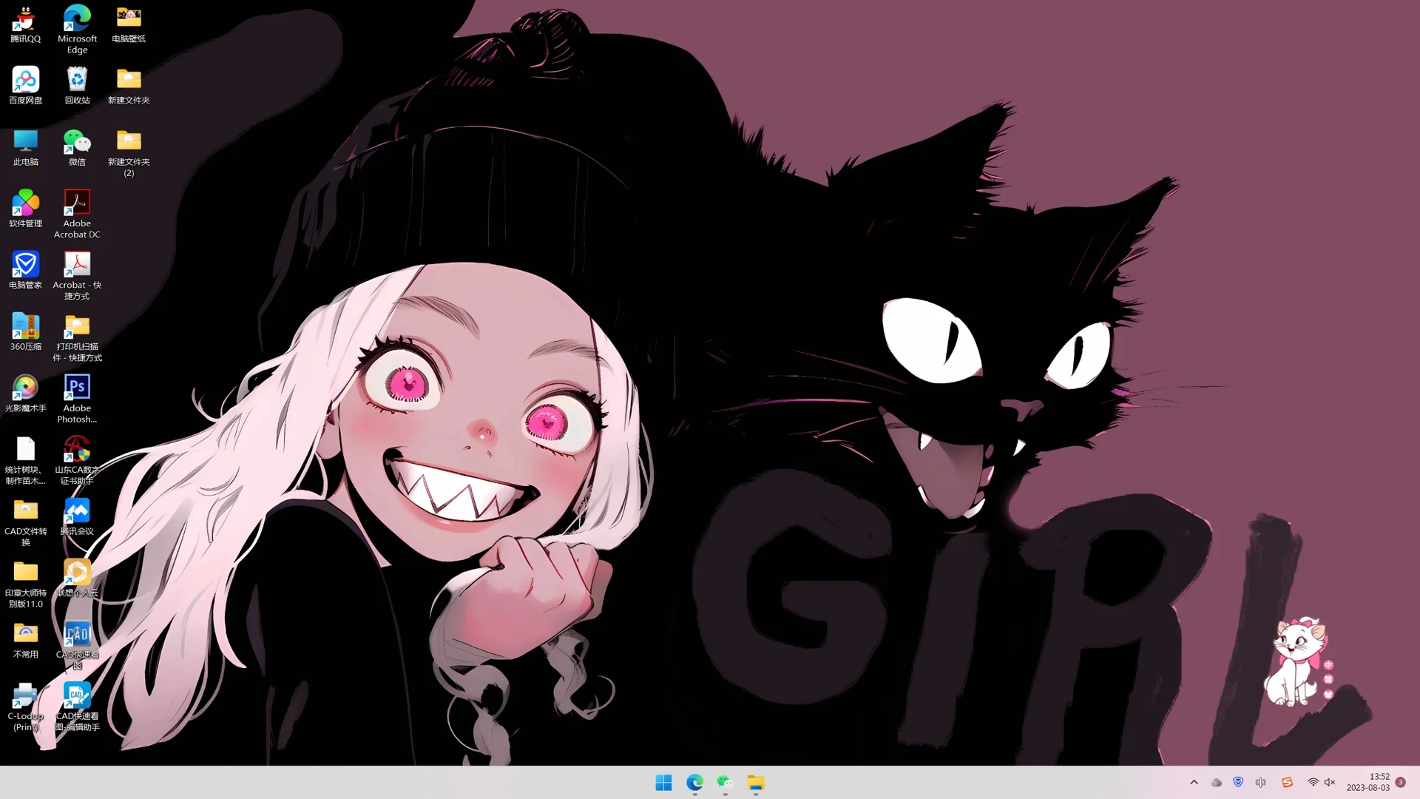1420x799 pixels.
Task: Open the 百度网盘 shortcut
Action: coord(25,86)
